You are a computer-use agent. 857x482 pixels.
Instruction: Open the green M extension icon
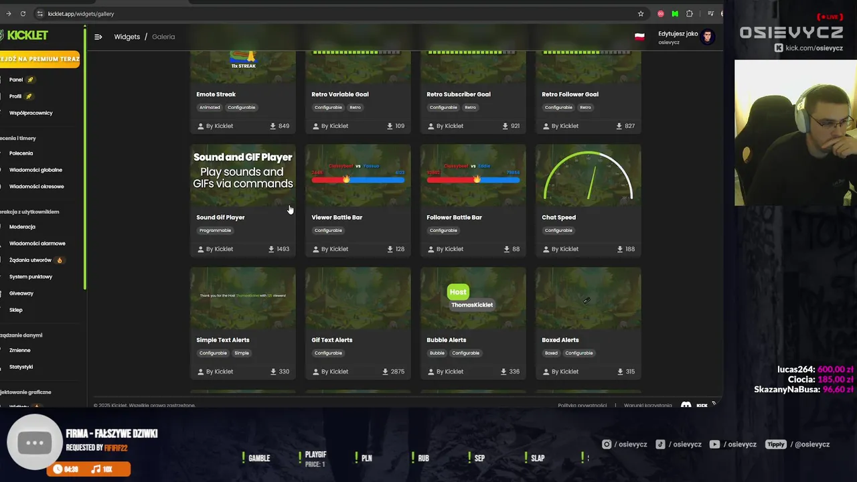tap(675, 13)
